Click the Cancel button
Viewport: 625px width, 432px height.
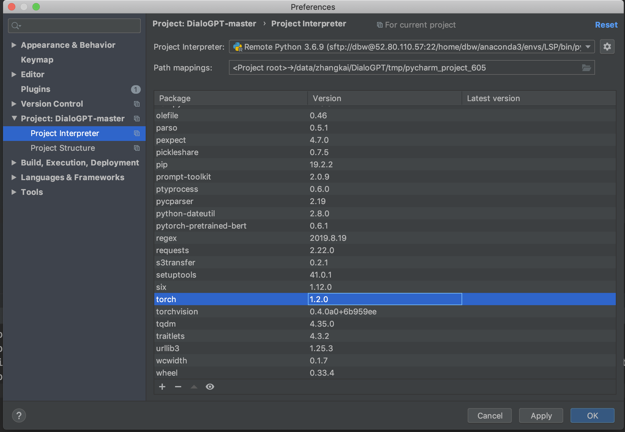tap(489, 415)
